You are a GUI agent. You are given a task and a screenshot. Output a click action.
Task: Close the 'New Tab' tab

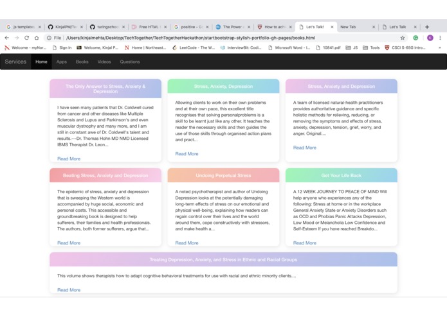pyautogui.click(x=374, y=27)
